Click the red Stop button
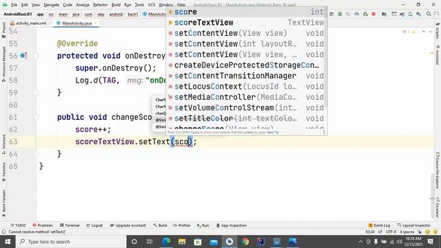 tap(373, 14)
